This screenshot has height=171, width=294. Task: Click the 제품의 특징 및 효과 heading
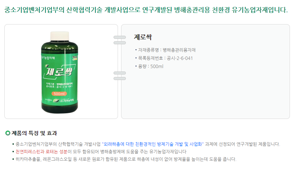(34, 133)
